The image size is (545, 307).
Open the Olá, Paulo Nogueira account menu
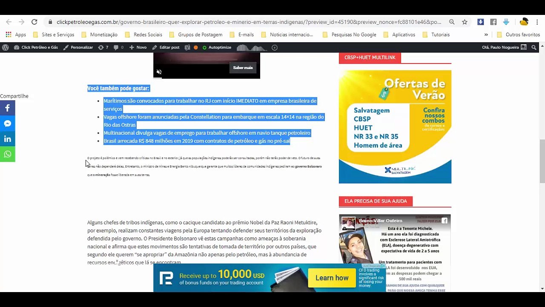tap(504, 47)
